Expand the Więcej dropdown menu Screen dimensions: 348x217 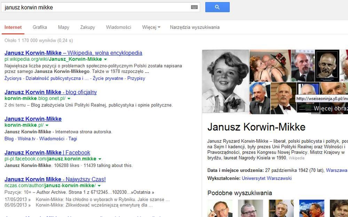(151, 27)
